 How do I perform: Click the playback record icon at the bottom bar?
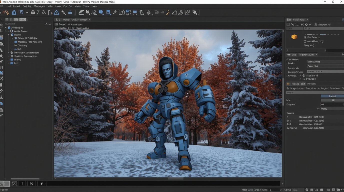coord(41,183)
